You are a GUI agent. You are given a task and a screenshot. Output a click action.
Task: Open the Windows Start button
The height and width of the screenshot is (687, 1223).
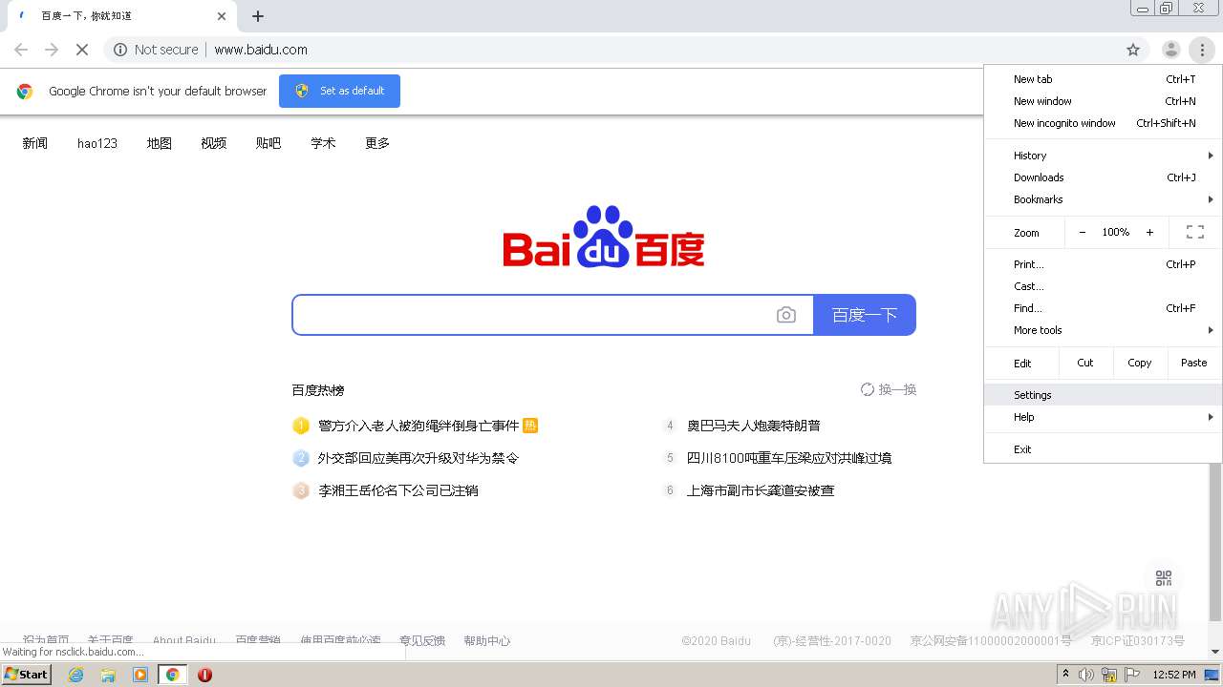[27, 675]
